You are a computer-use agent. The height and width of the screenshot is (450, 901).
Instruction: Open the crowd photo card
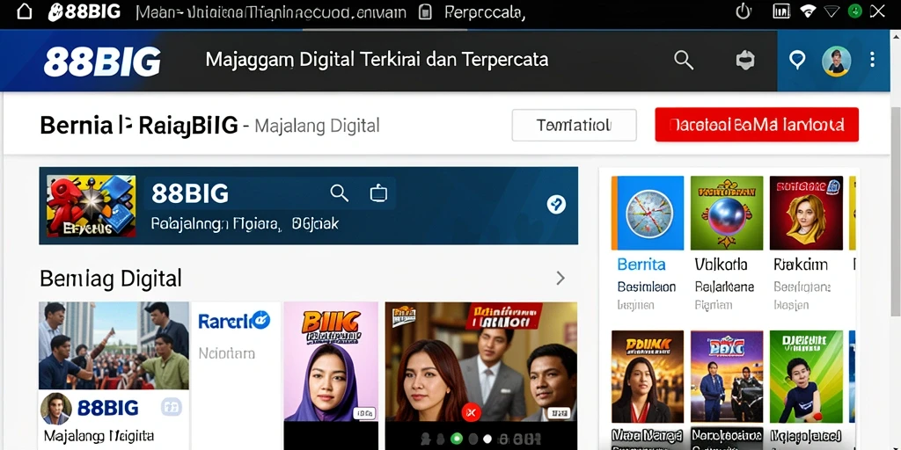pyautogui.click(x=114, y=345)
